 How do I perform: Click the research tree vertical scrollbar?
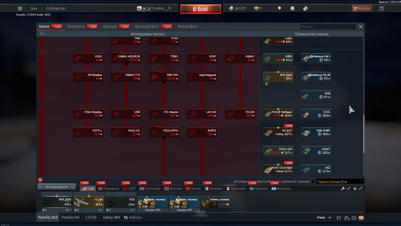tap(364, 134)
